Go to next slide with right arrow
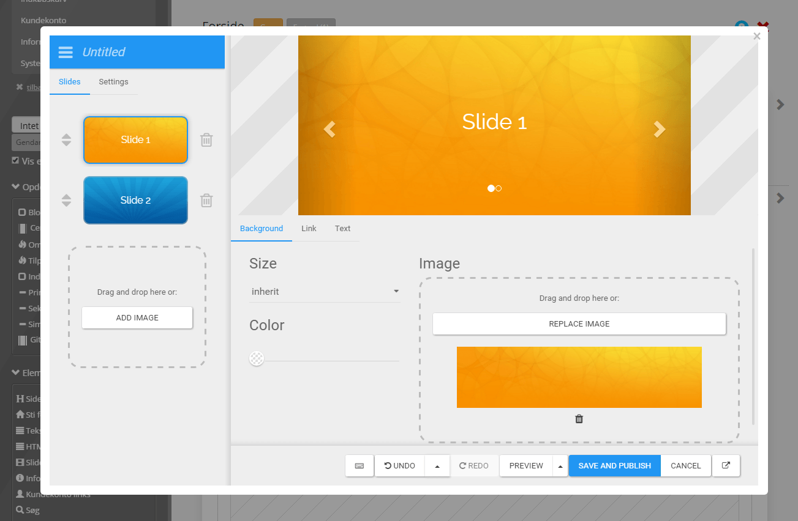The width and height of the screenshot is (798, 521). pyautogui.click(x=659, y=129)
